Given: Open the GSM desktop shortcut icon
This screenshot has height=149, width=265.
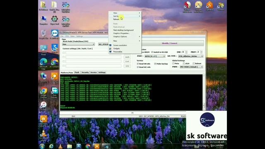Looking at the screenshot, I should point(65,6).
